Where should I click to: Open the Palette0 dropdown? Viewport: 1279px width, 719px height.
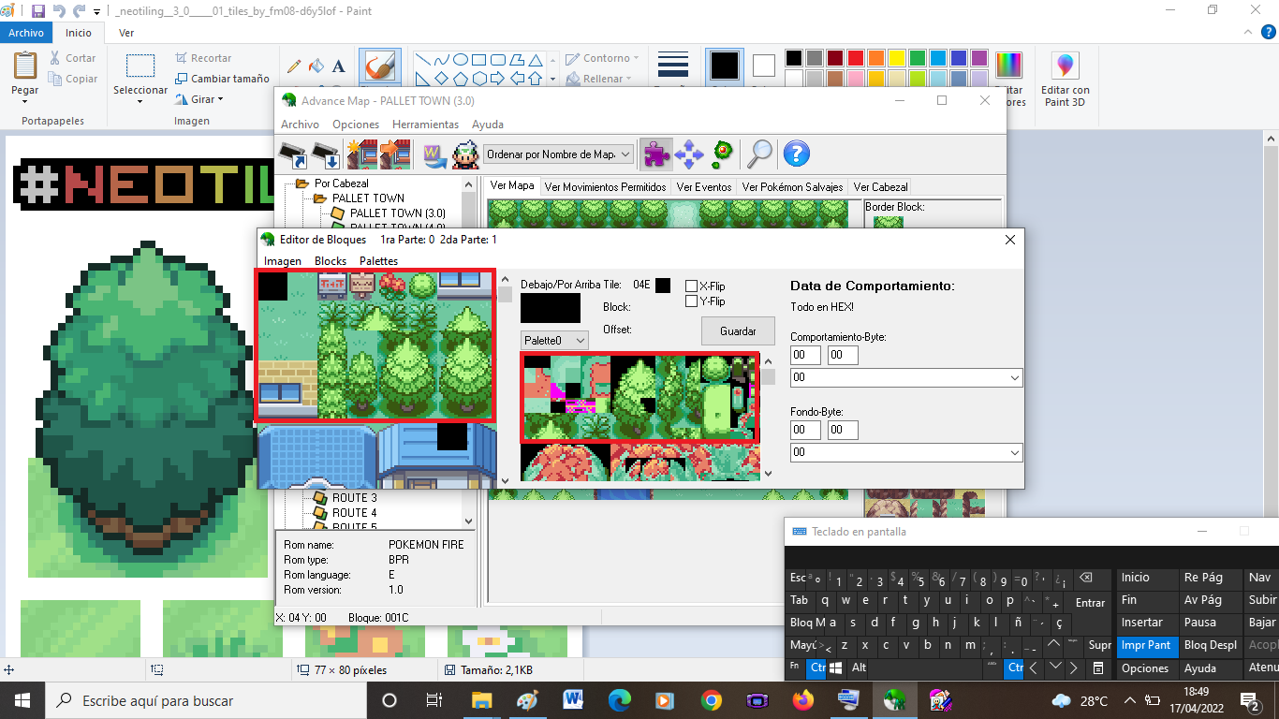(x=554, y=340)
